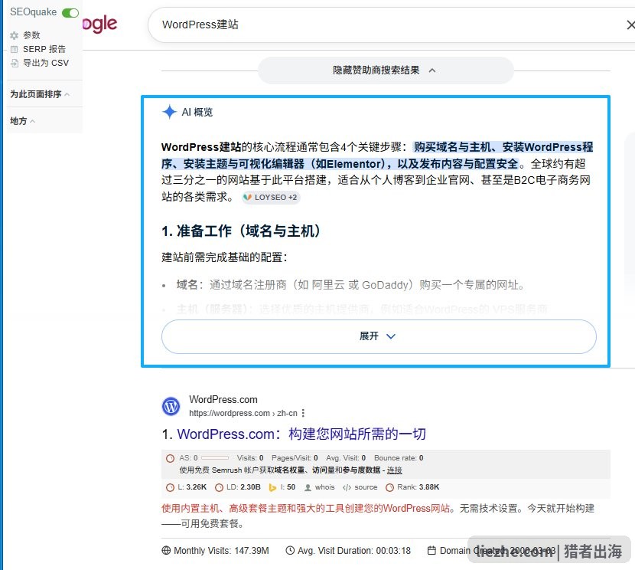The image size is (635, 570).
Task: Clear the search query with X
Action: (x=630, y=25)
